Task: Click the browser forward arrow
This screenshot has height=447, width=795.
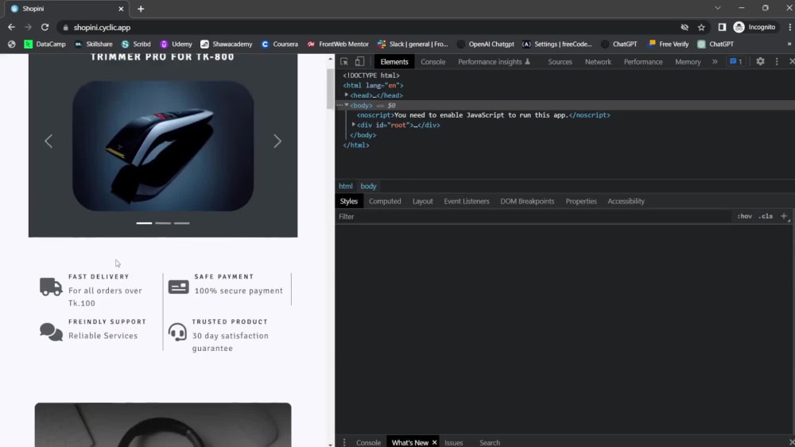Action: (28, 27)
